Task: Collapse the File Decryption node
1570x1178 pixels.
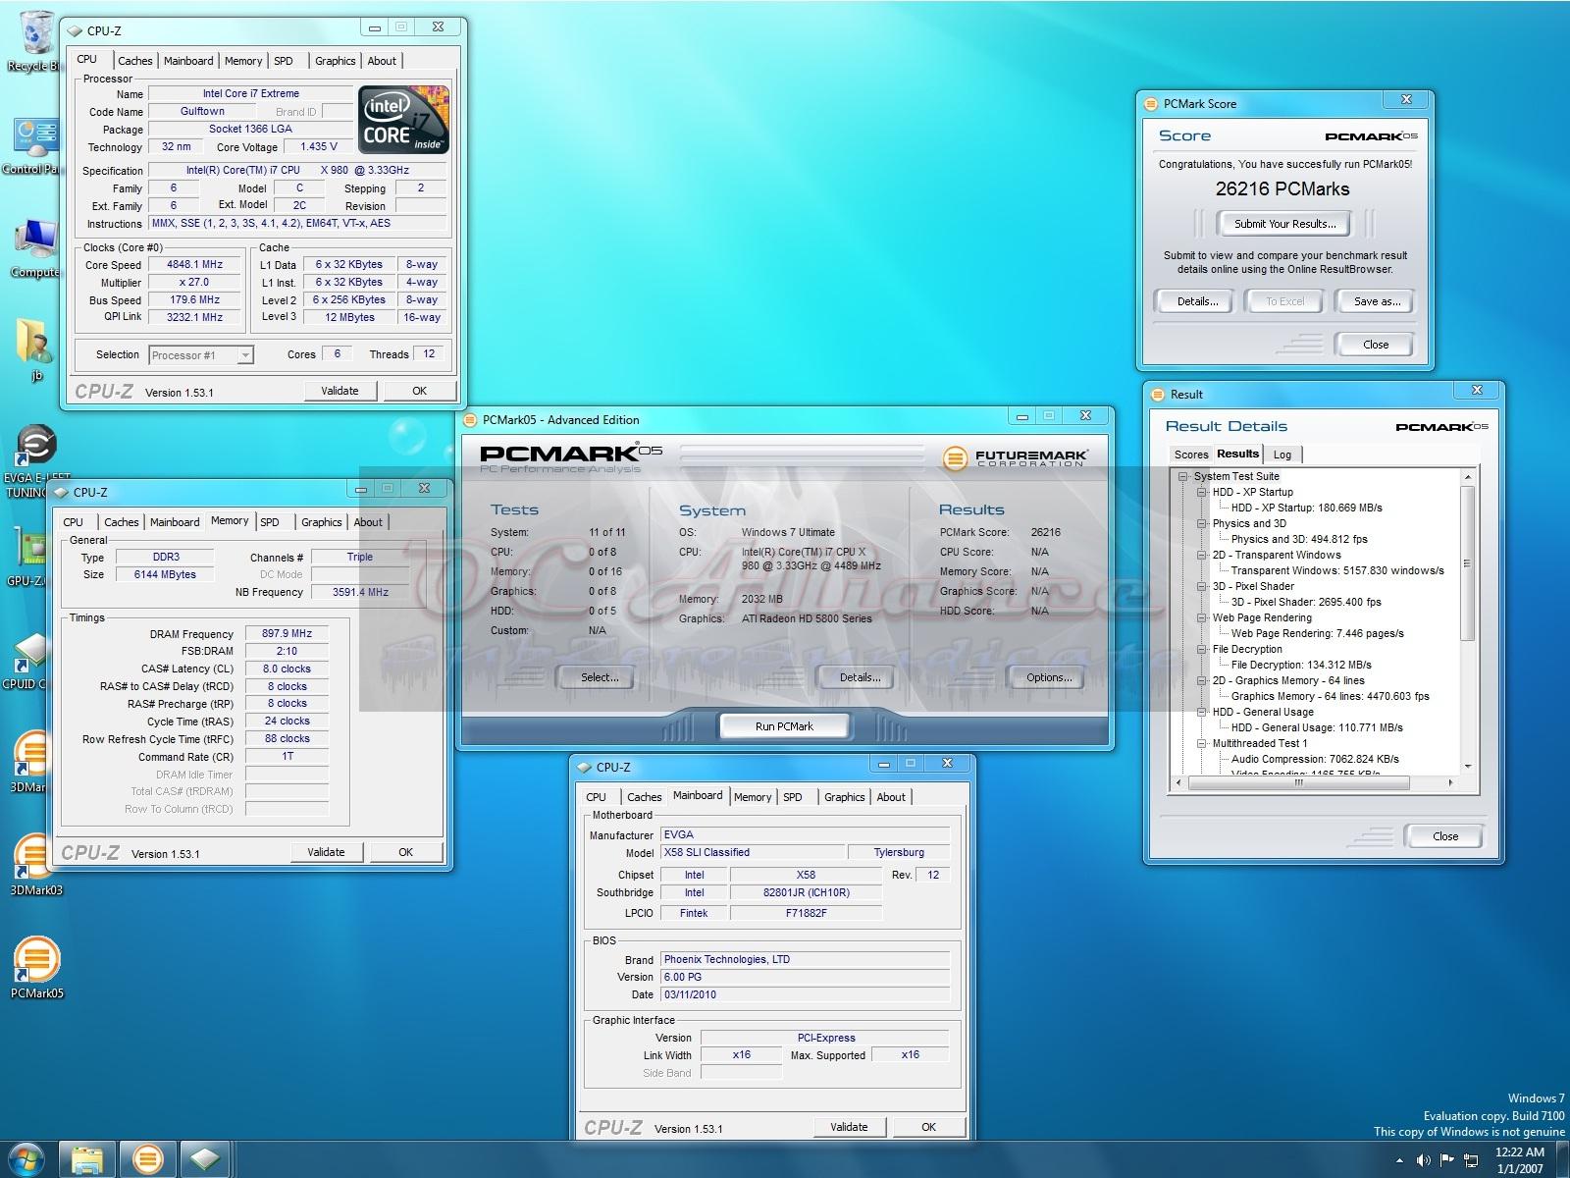Action: (x=1202, y=650)
